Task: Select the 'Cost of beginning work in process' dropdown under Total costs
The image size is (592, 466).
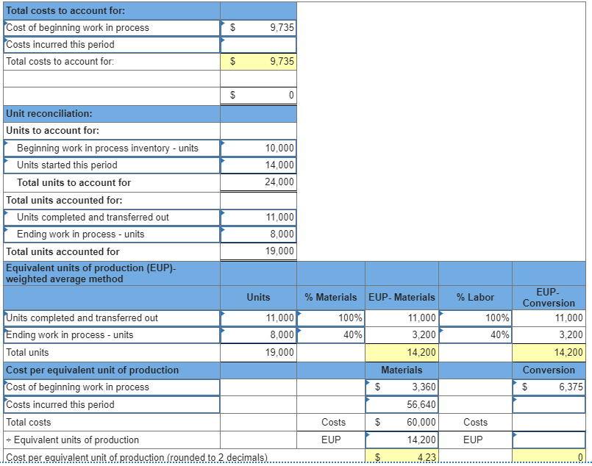Action: (x=112, y=27)
